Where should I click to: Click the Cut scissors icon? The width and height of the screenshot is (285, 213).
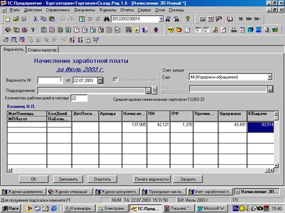pyautogui.click(x=35, y=19)
